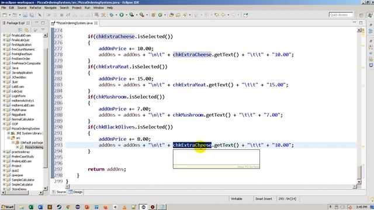
Task: Open the Debug button dropdown arrow
Action: [116, 15]
